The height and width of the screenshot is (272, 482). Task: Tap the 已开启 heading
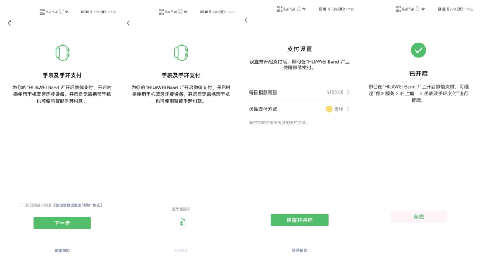pyautogui.click(x=418, y=74)
